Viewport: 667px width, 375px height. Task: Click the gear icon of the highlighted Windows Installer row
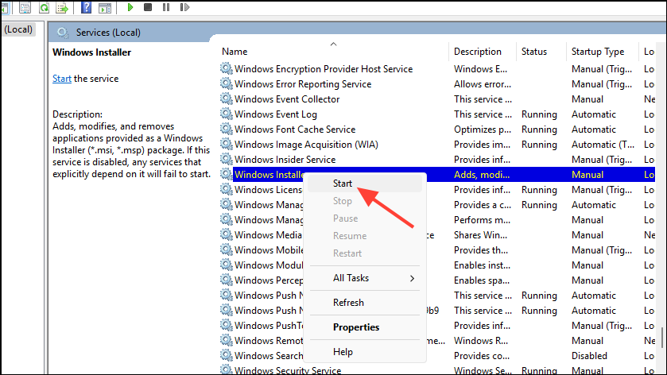click(227, 174)
